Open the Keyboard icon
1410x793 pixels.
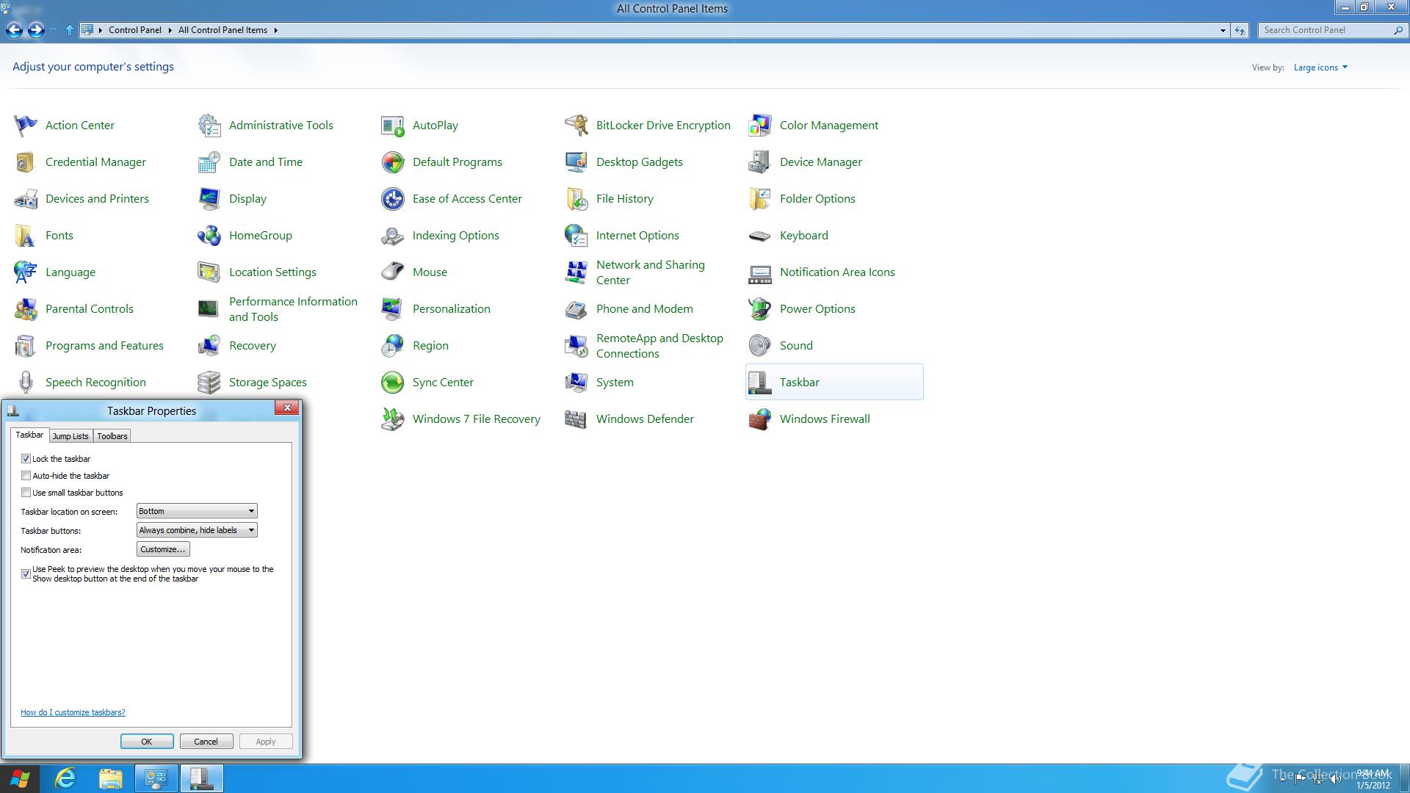click(760, 236)
